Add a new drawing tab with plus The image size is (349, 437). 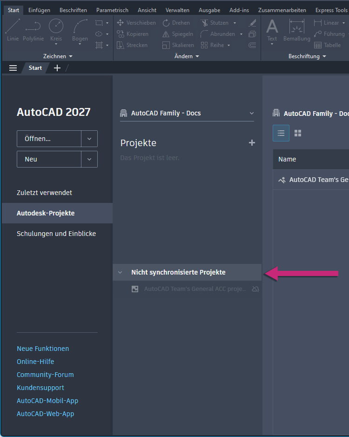pyautogui.click(x=57, y=68)
